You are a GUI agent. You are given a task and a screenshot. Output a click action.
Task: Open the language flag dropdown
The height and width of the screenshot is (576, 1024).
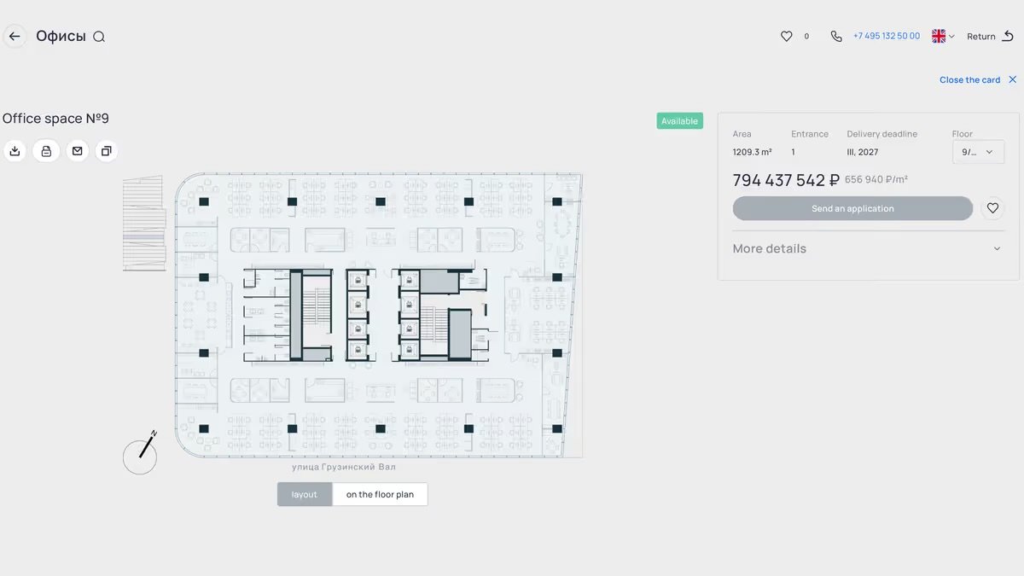tap(943, 37)
